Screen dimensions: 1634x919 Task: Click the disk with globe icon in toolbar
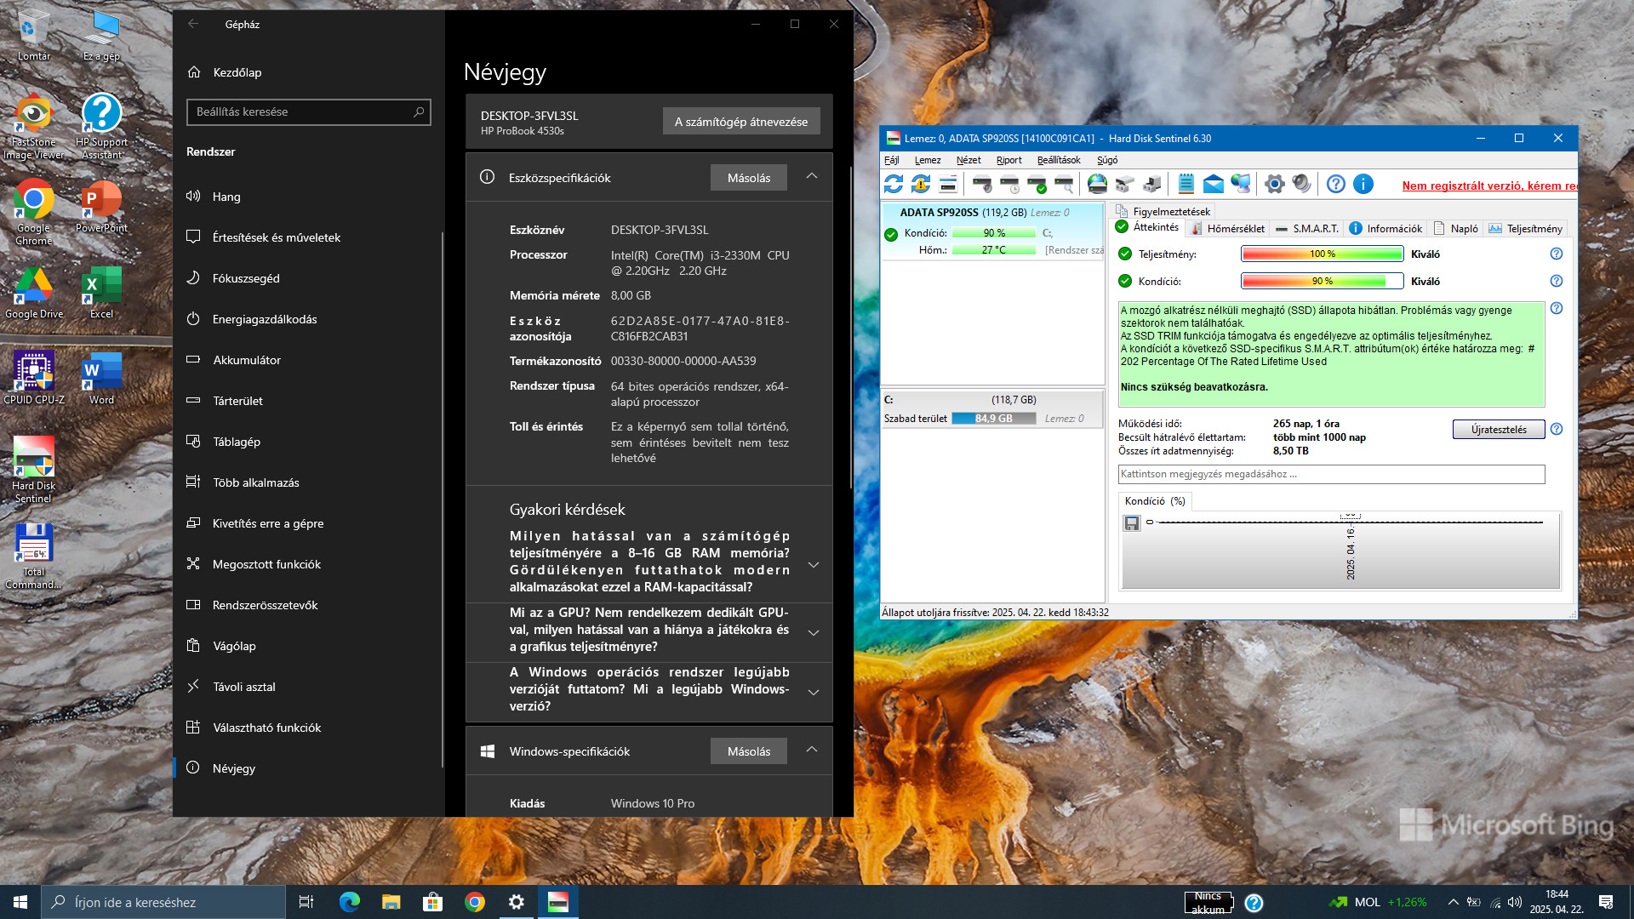[1097, 184]
